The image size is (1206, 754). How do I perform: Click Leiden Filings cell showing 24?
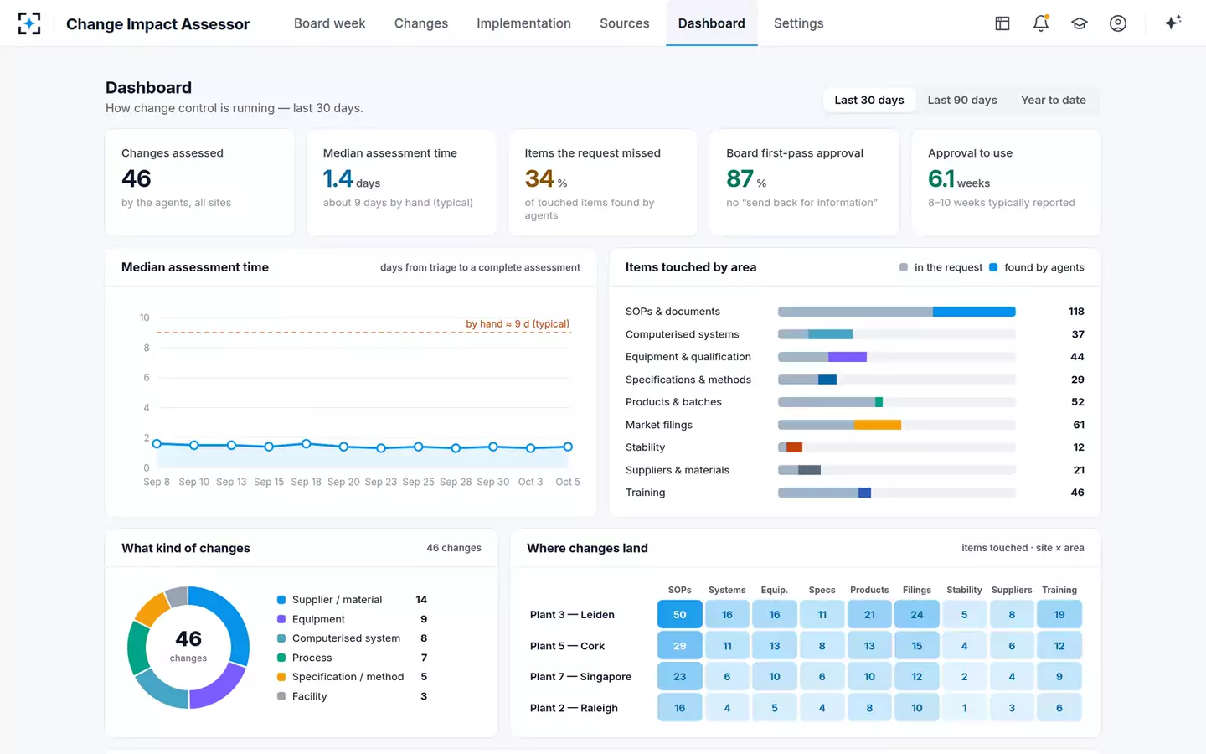[917, 615]
